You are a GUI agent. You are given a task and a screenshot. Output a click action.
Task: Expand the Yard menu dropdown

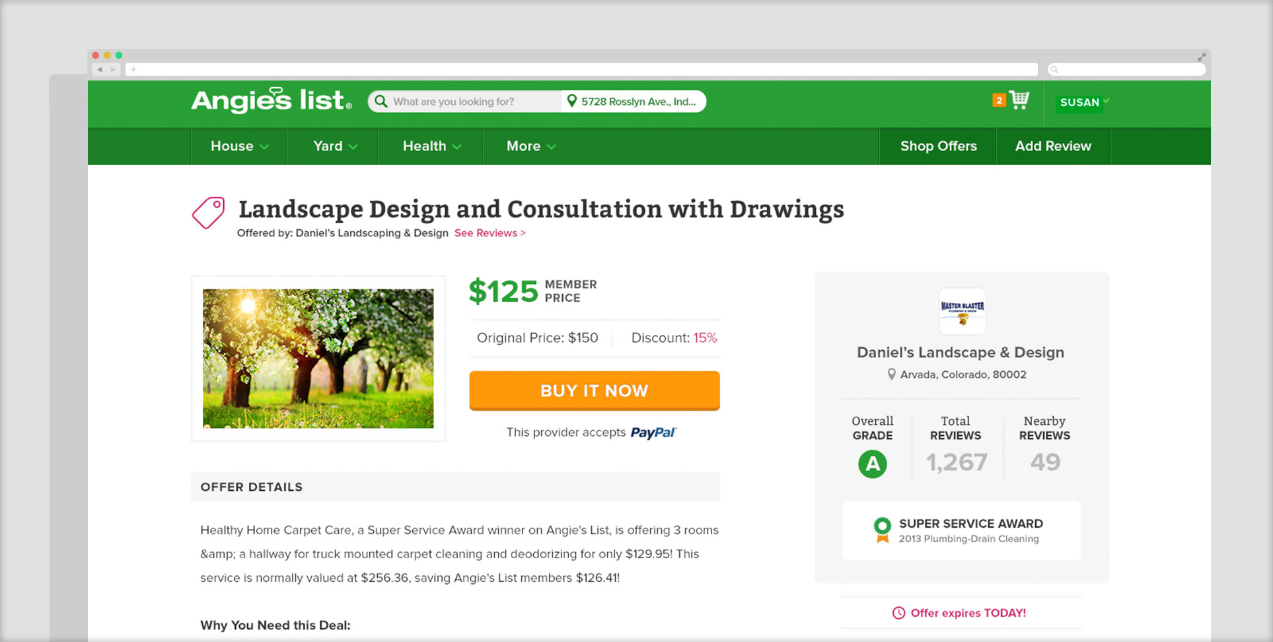[x=335, y=146]
